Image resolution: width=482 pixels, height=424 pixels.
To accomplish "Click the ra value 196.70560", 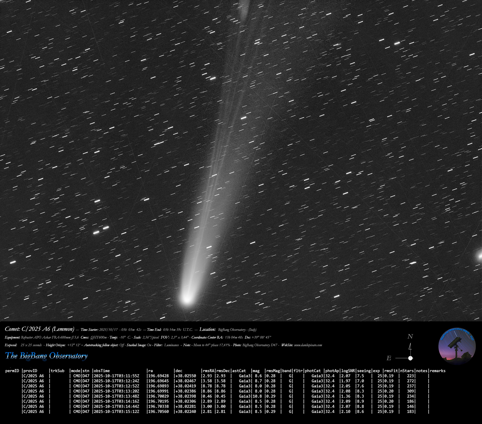I will 158,412.
